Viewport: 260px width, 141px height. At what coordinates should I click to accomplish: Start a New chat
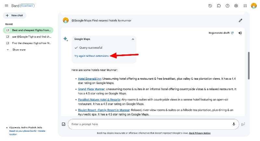tap(14, 15)
